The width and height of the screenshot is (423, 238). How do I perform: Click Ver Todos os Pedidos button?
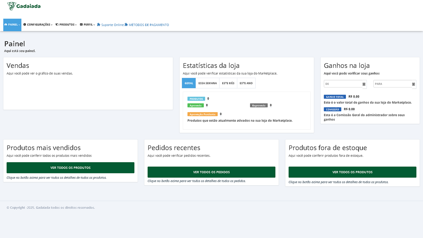coord(211,172)
